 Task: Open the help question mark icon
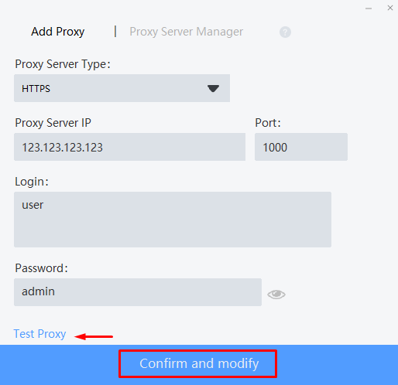pyautogui.click(x=285, y=32)
